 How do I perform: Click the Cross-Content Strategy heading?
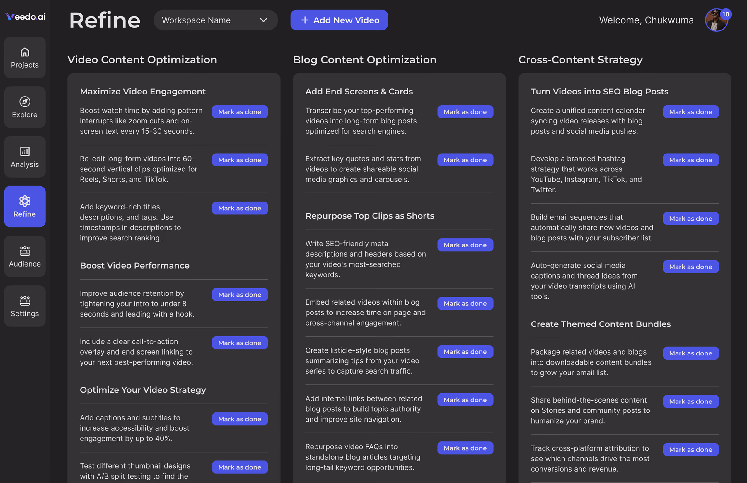pos(580,60)
